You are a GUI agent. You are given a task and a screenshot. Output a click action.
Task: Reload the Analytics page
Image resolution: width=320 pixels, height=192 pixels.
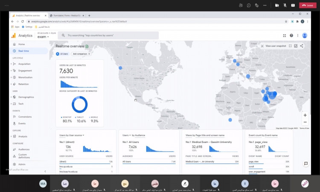(23, 21)
